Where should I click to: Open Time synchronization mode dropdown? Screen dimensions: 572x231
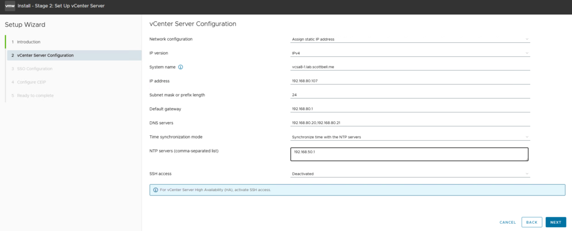coord(409,136)
